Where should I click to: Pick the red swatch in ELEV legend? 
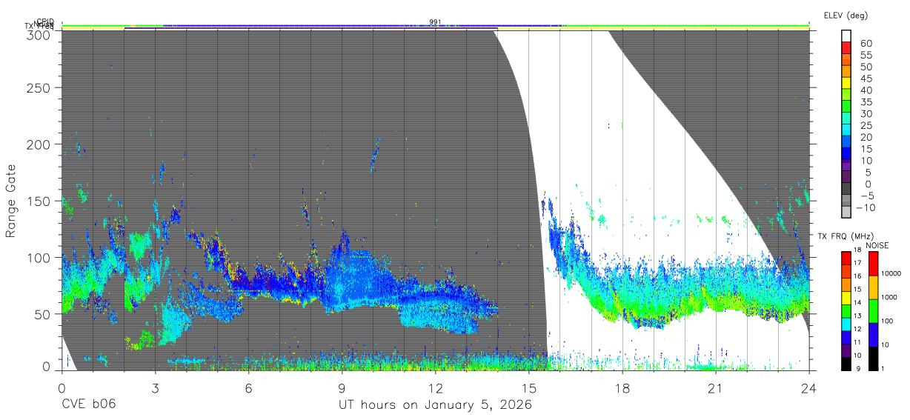click(x=846, y=47)
